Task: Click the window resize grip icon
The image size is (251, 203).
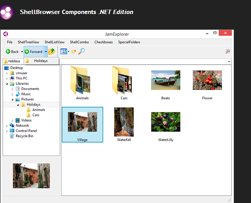Action: [x=229, y=200]
